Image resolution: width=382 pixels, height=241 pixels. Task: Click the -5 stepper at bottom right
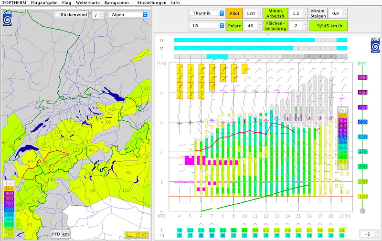(377, 234)
